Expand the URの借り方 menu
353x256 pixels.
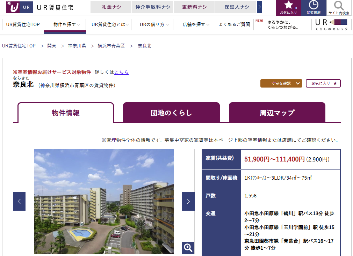152,24
